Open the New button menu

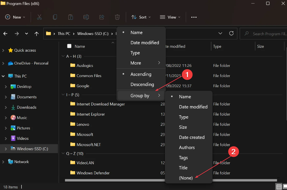pos(16,17)
